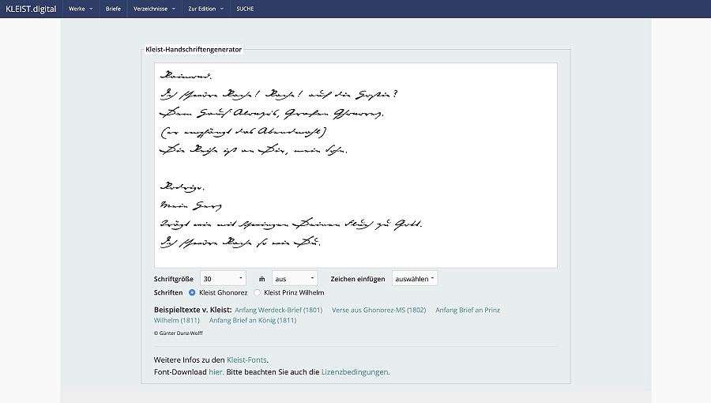Click the Font-Download hier link
The width and height of the screenshot is (711, 403).
[215, 371]
